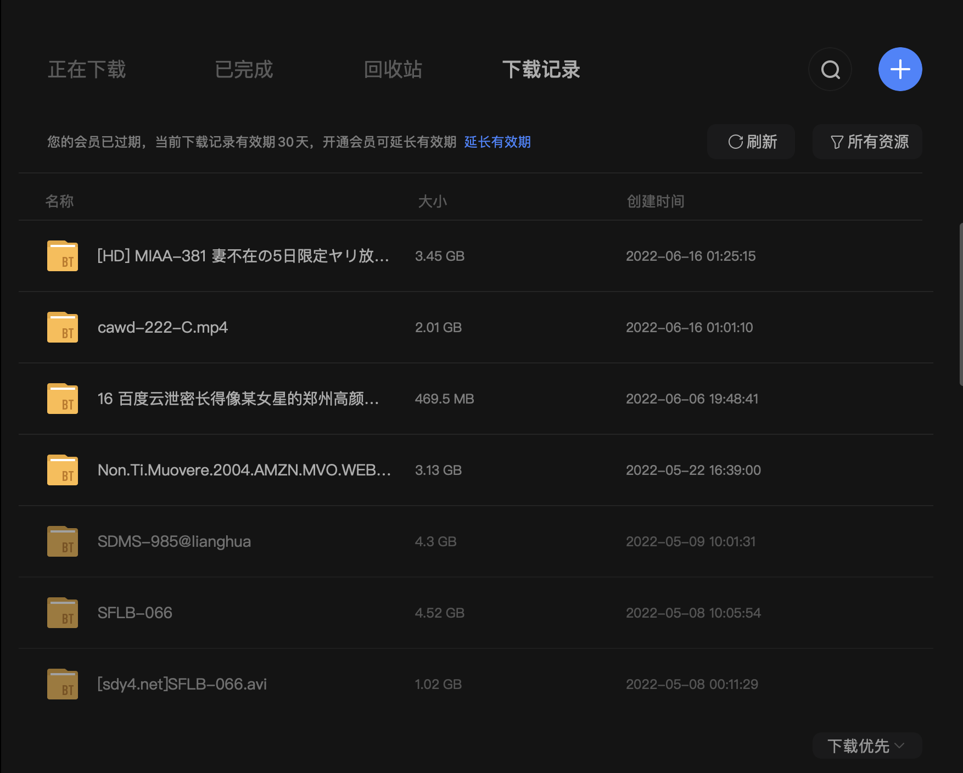Click the BT folder icon for cawd-222-C.mp4
963x773 pixels.
(x=62, y=327)
